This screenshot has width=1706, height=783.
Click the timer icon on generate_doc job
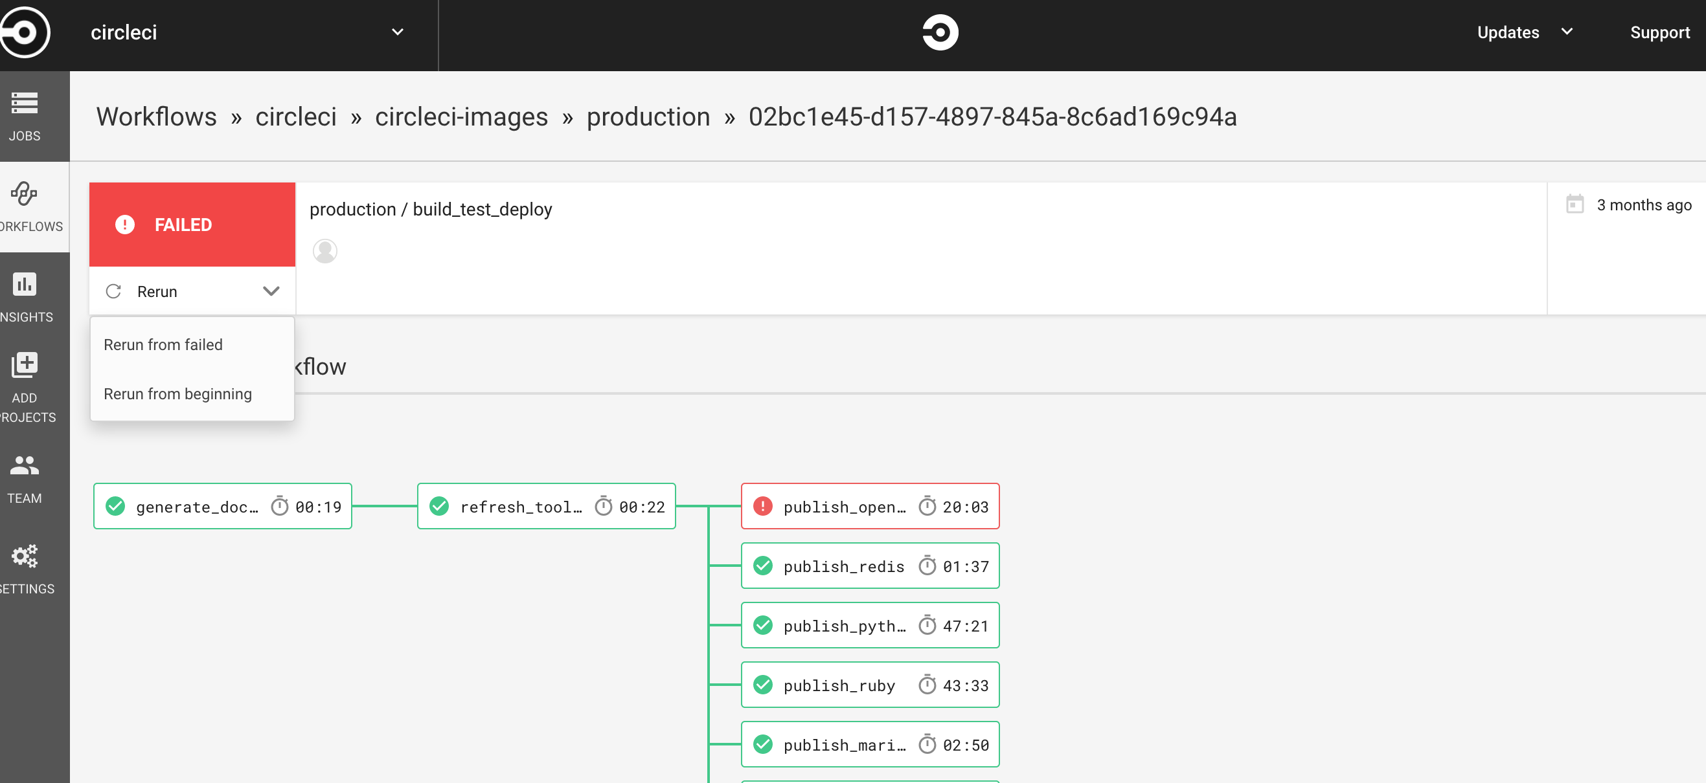click(x=280, y=506)
